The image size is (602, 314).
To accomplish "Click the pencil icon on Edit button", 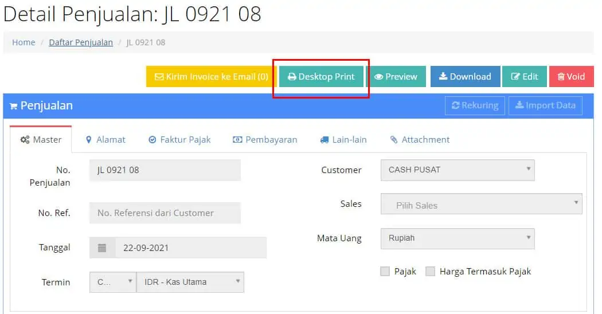I will coord(515,76).
